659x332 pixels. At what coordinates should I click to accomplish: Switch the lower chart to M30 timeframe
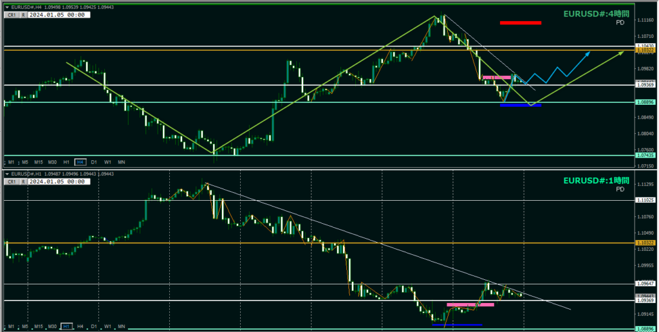(x=53, y=327)
